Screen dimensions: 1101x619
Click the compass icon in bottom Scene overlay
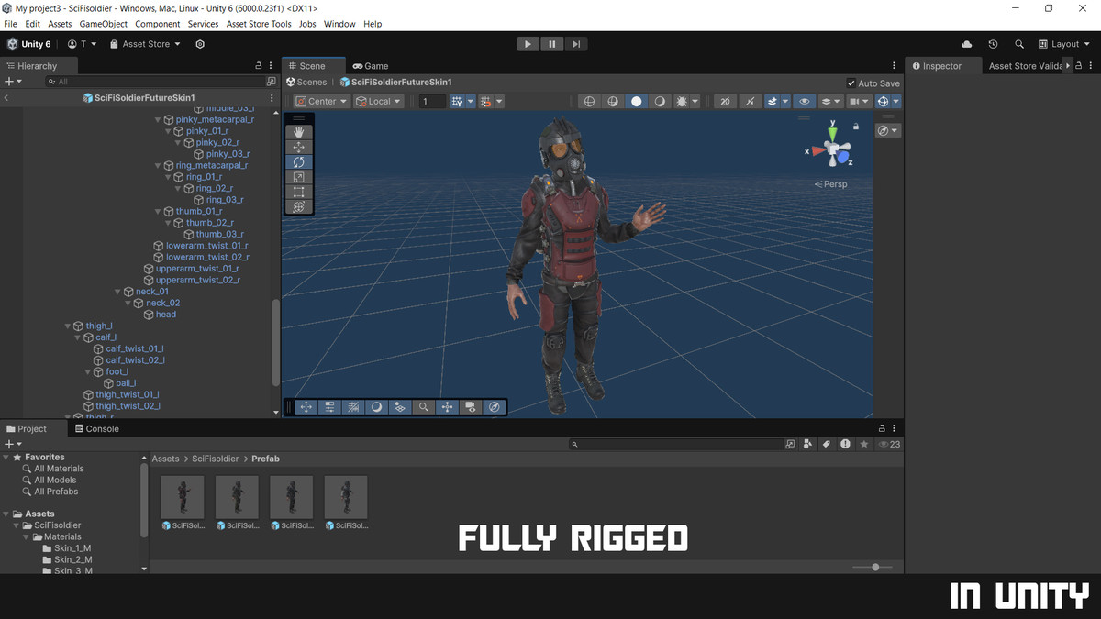coord(494,407)
